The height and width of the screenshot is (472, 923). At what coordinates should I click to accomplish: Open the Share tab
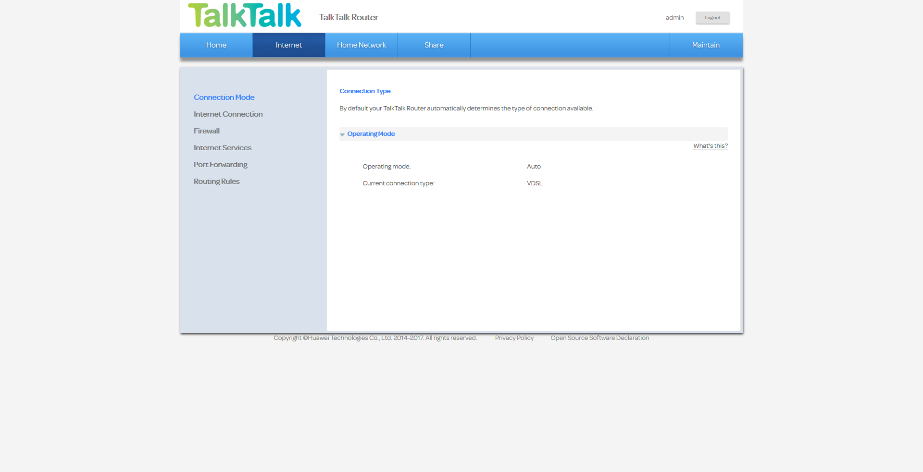tap(434, 45)
